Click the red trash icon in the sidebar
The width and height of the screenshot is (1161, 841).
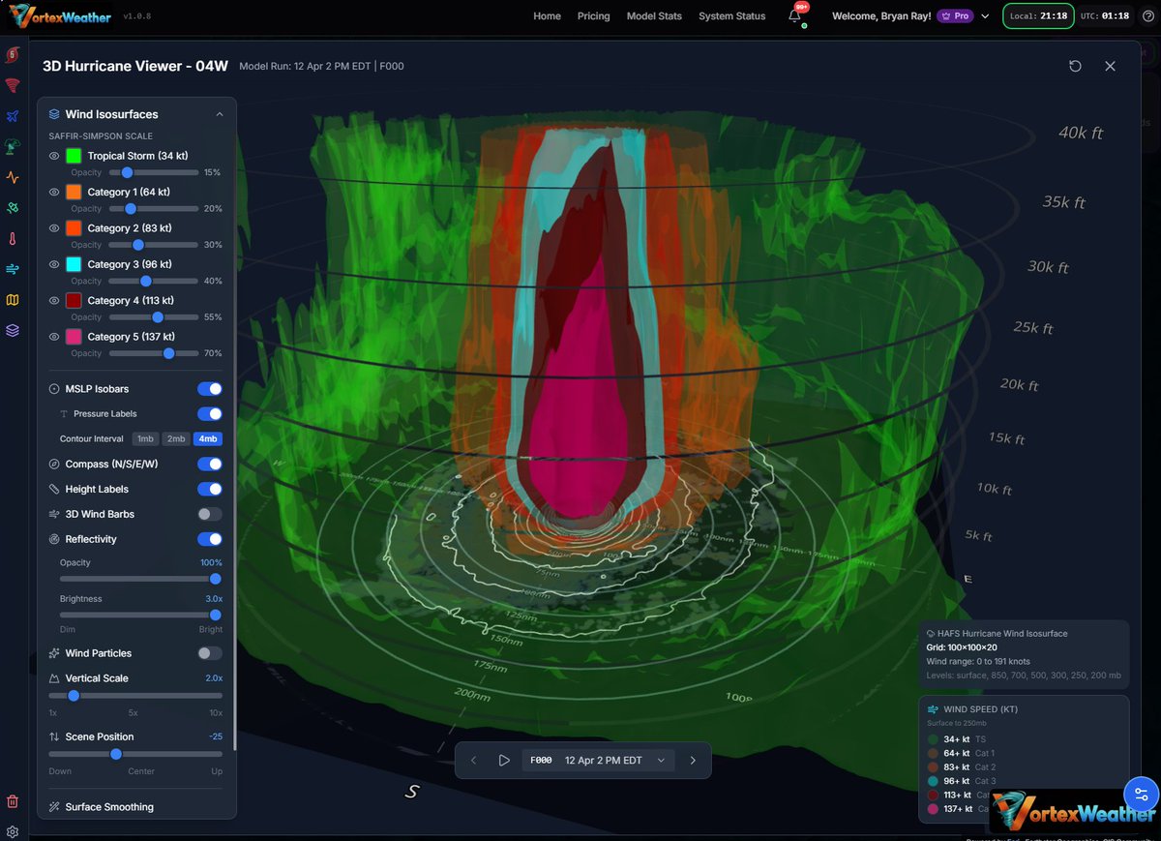13,801
